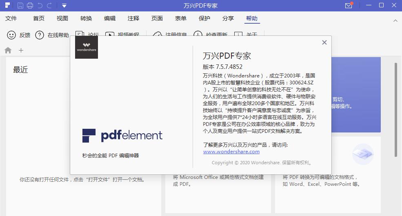Click the 论坛 forum icon
The width and height of the screenshot is (402, 216).
click(80, 33)
